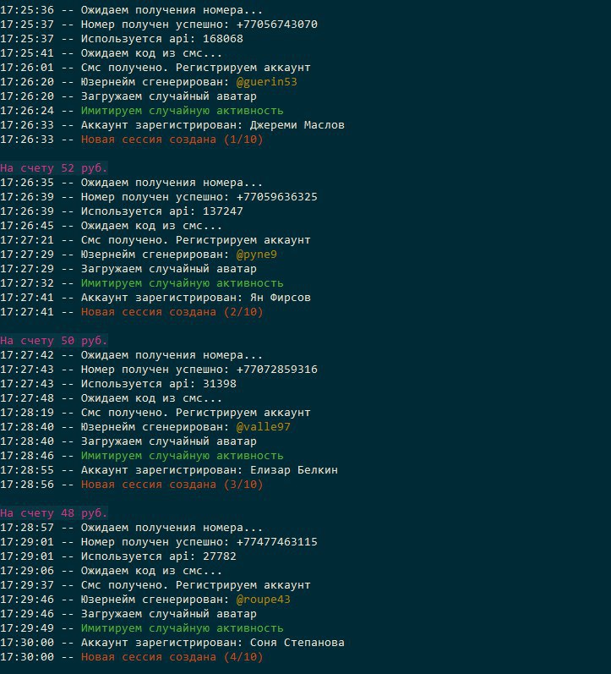Select the api value 168068

223,39
